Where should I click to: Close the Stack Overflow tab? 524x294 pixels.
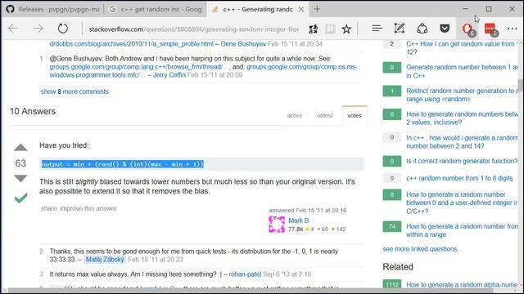tap(301, 9)
